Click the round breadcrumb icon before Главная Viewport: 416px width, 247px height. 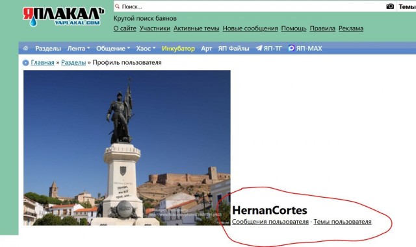25,63
